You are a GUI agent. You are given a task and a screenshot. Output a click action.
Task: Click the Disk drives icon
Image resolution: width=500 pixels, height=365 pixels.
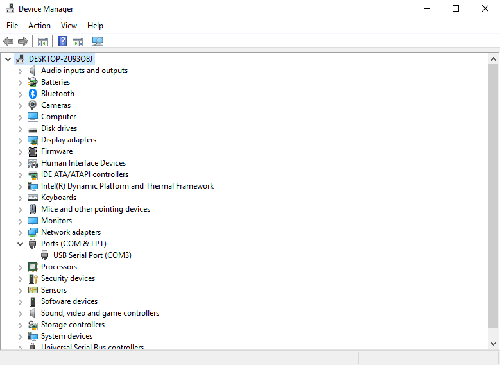33,130
